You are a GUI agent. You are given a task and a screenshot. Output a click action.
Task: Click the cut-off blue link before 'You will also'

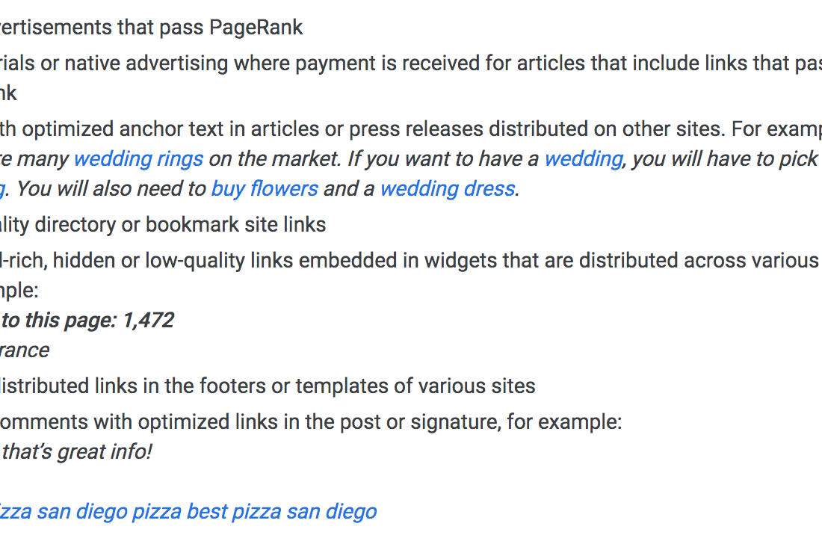pos(3,189)
